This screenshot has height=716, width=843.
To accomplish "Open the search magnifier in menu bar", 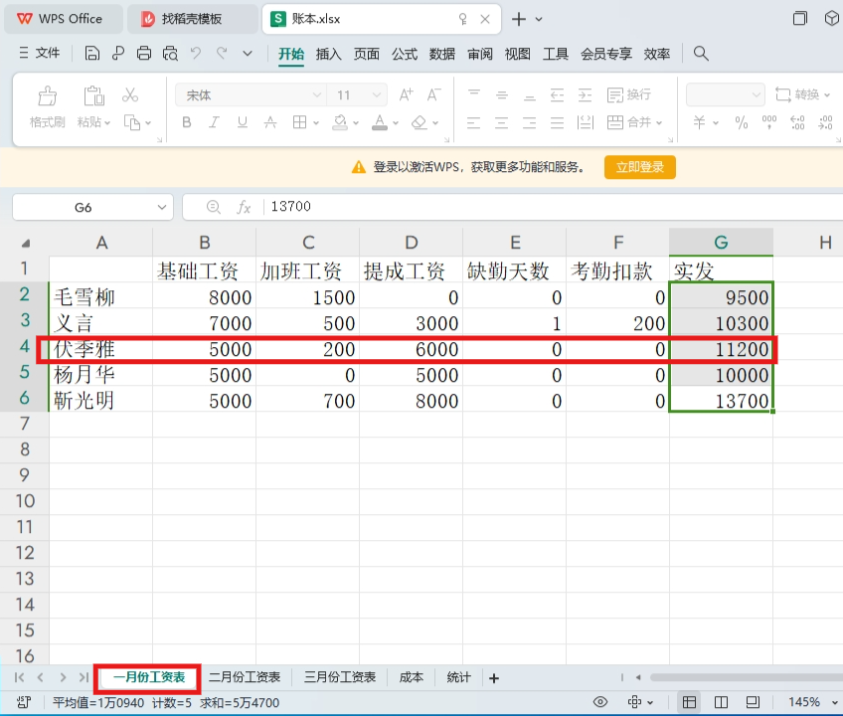I will coord(701,54).
